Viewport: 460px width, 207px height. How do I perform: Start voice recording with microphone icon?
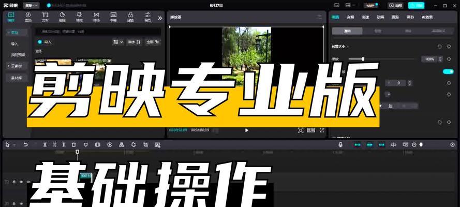point(340,144)
